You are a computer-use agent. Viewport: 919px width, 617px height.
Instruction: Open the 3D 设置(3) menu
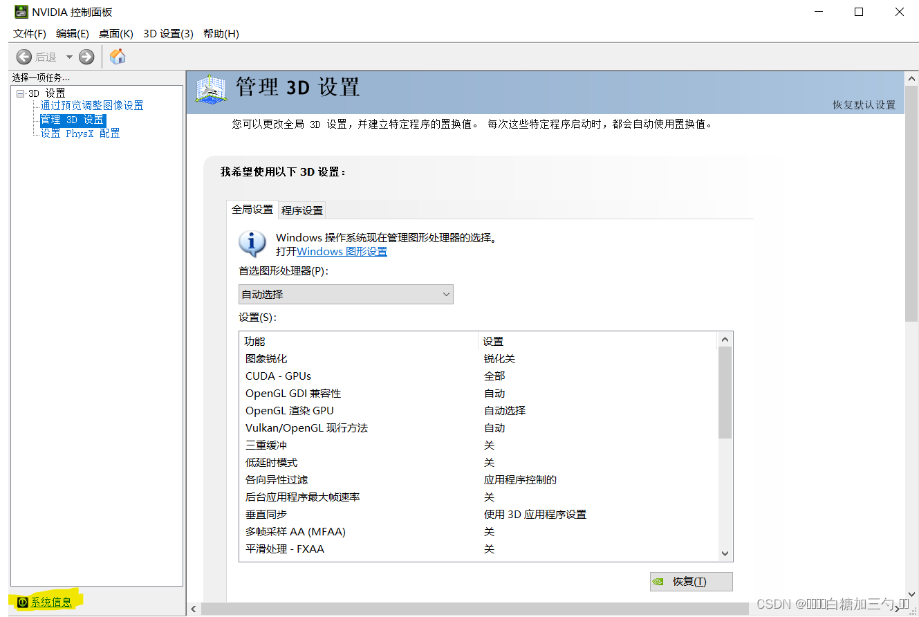168,33
